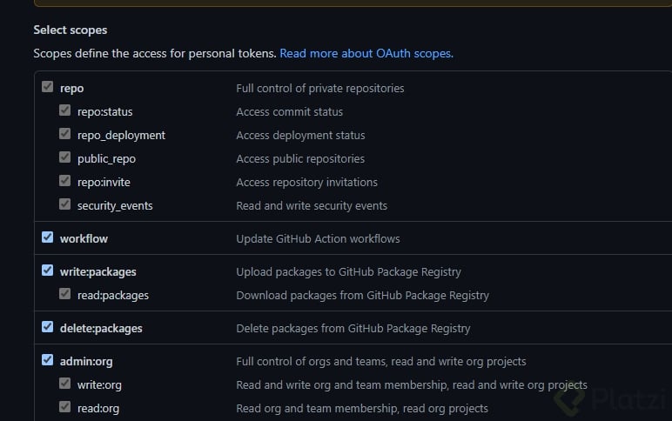Uncheck the delete:packages scope checkbox

pos(47,327)
